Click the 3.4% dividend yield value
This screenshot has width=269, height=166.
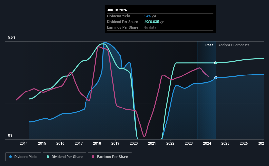(147, 16)
